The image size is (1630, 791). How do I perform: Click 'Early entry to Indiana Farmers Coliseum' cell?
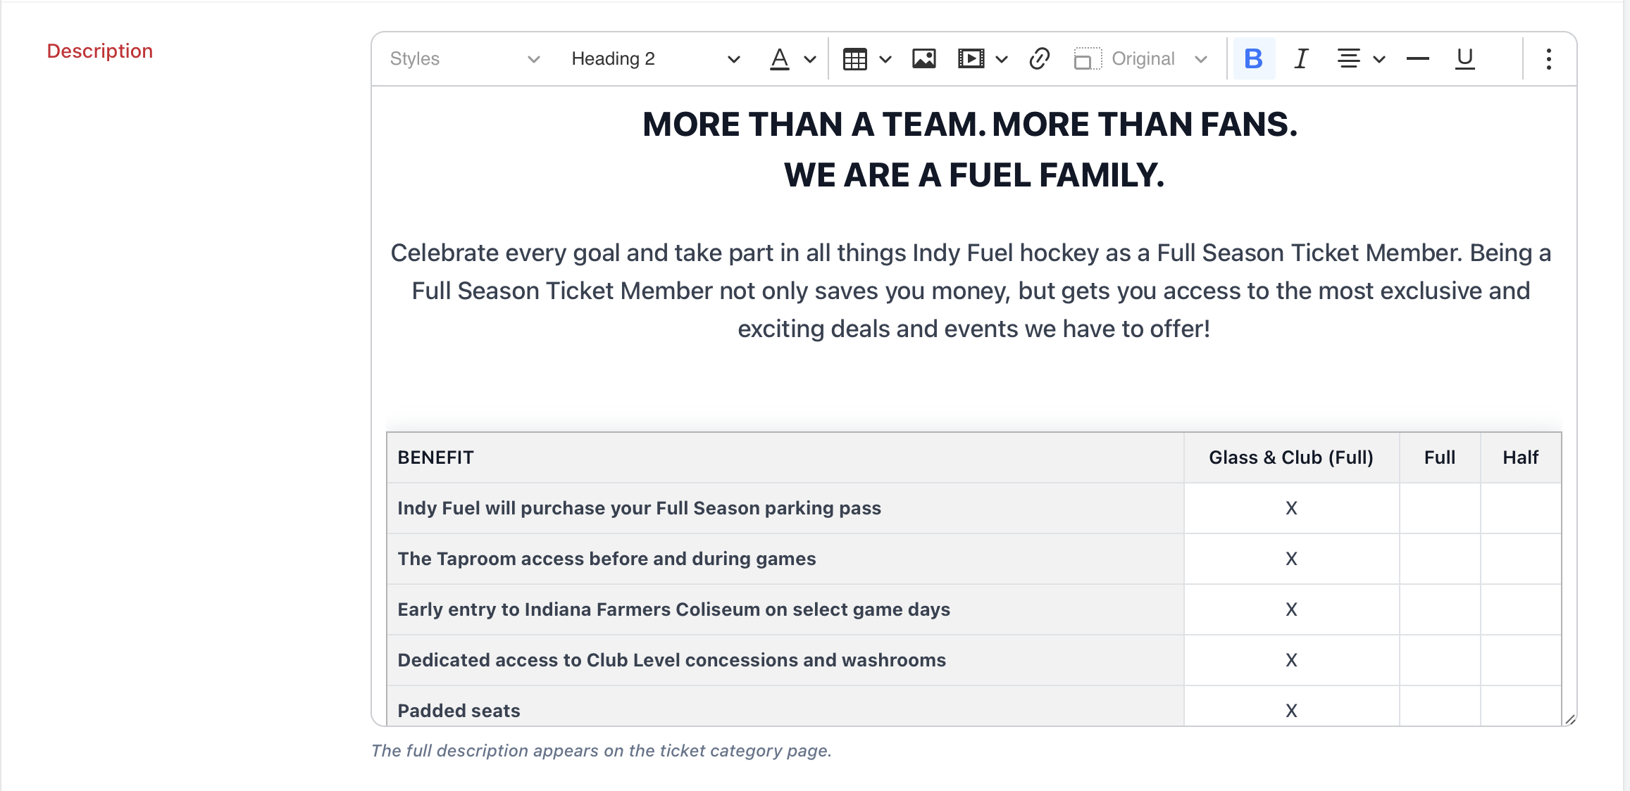point(785,609)
